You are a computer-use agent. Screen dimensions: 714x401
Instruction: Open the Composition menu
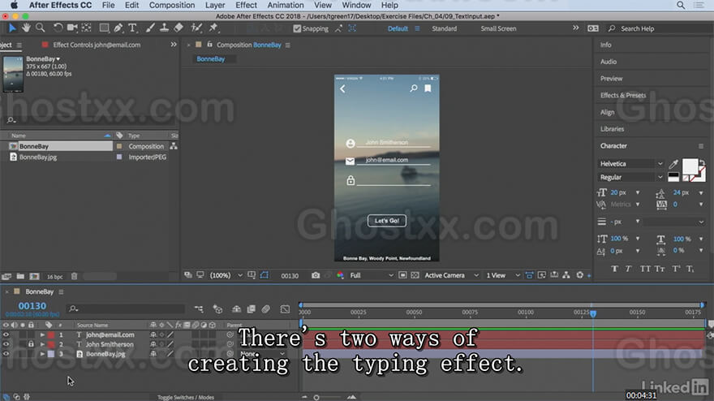coord(172,5)
